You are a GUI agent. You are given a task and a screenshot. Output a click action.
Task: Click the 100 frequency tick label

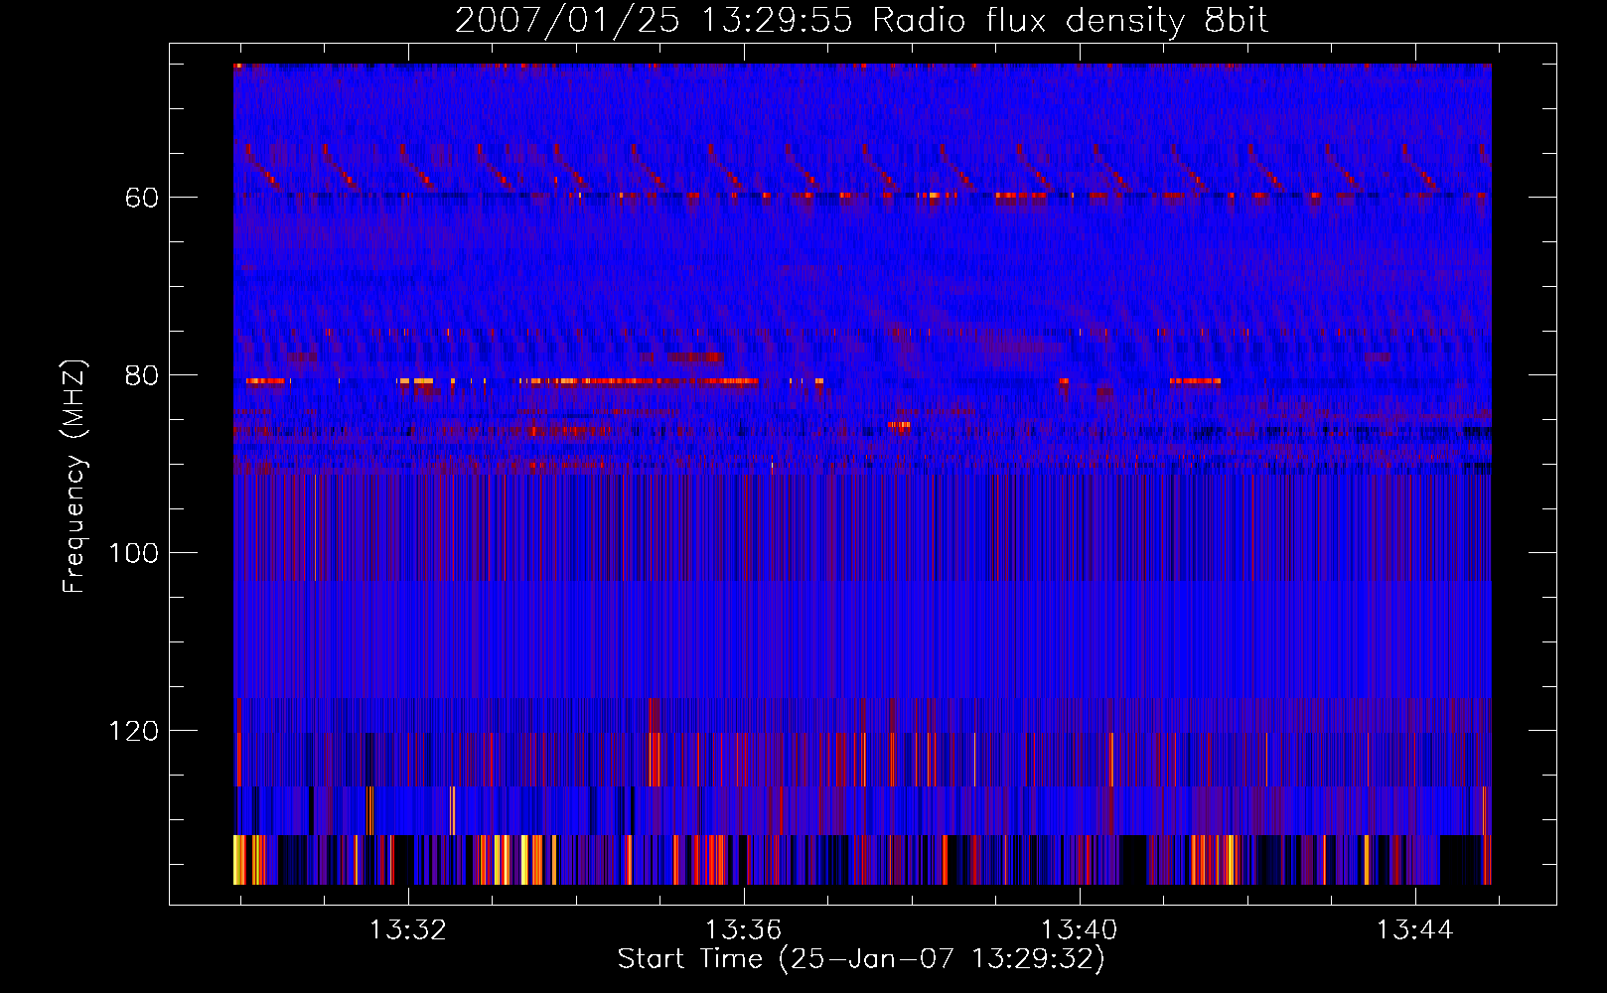(x=134, y=553)
